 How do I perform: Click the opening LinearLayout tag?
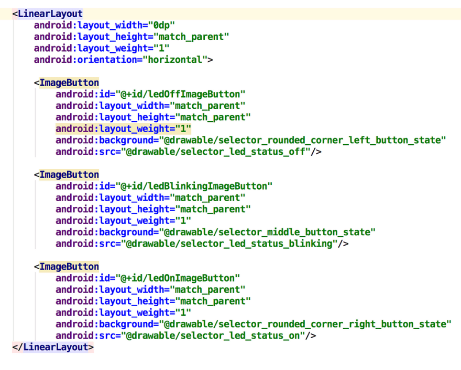tap(48, 14)
